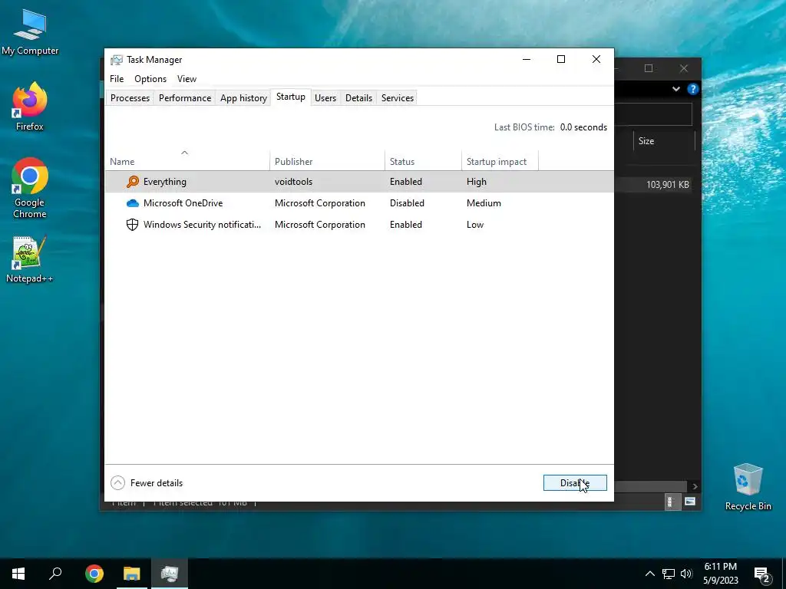Screen dimensions: 786x589
Task: Click the Explorer window help icon
Action: coord(693,89)
